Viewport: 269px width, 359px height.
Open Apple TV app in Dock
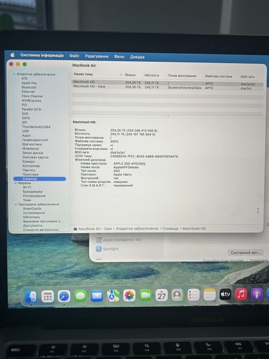click(225, 294)
